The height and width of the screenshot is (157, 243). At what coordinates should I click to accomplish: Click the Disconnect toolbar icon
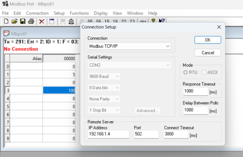pos(71,21)
